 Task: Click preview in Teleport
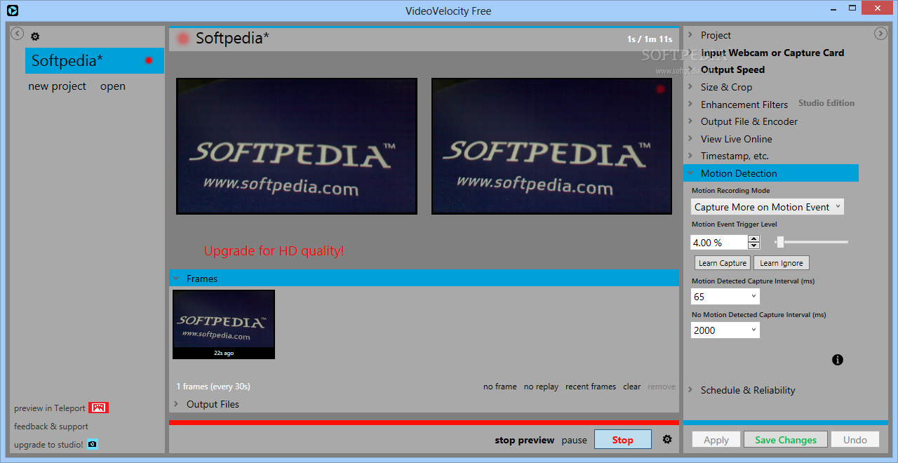[x=50, y=408]
